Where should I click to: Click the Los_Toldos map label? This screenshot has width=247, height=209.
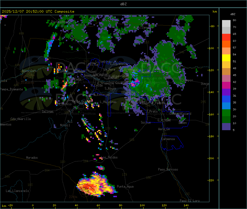coord(109,157)
